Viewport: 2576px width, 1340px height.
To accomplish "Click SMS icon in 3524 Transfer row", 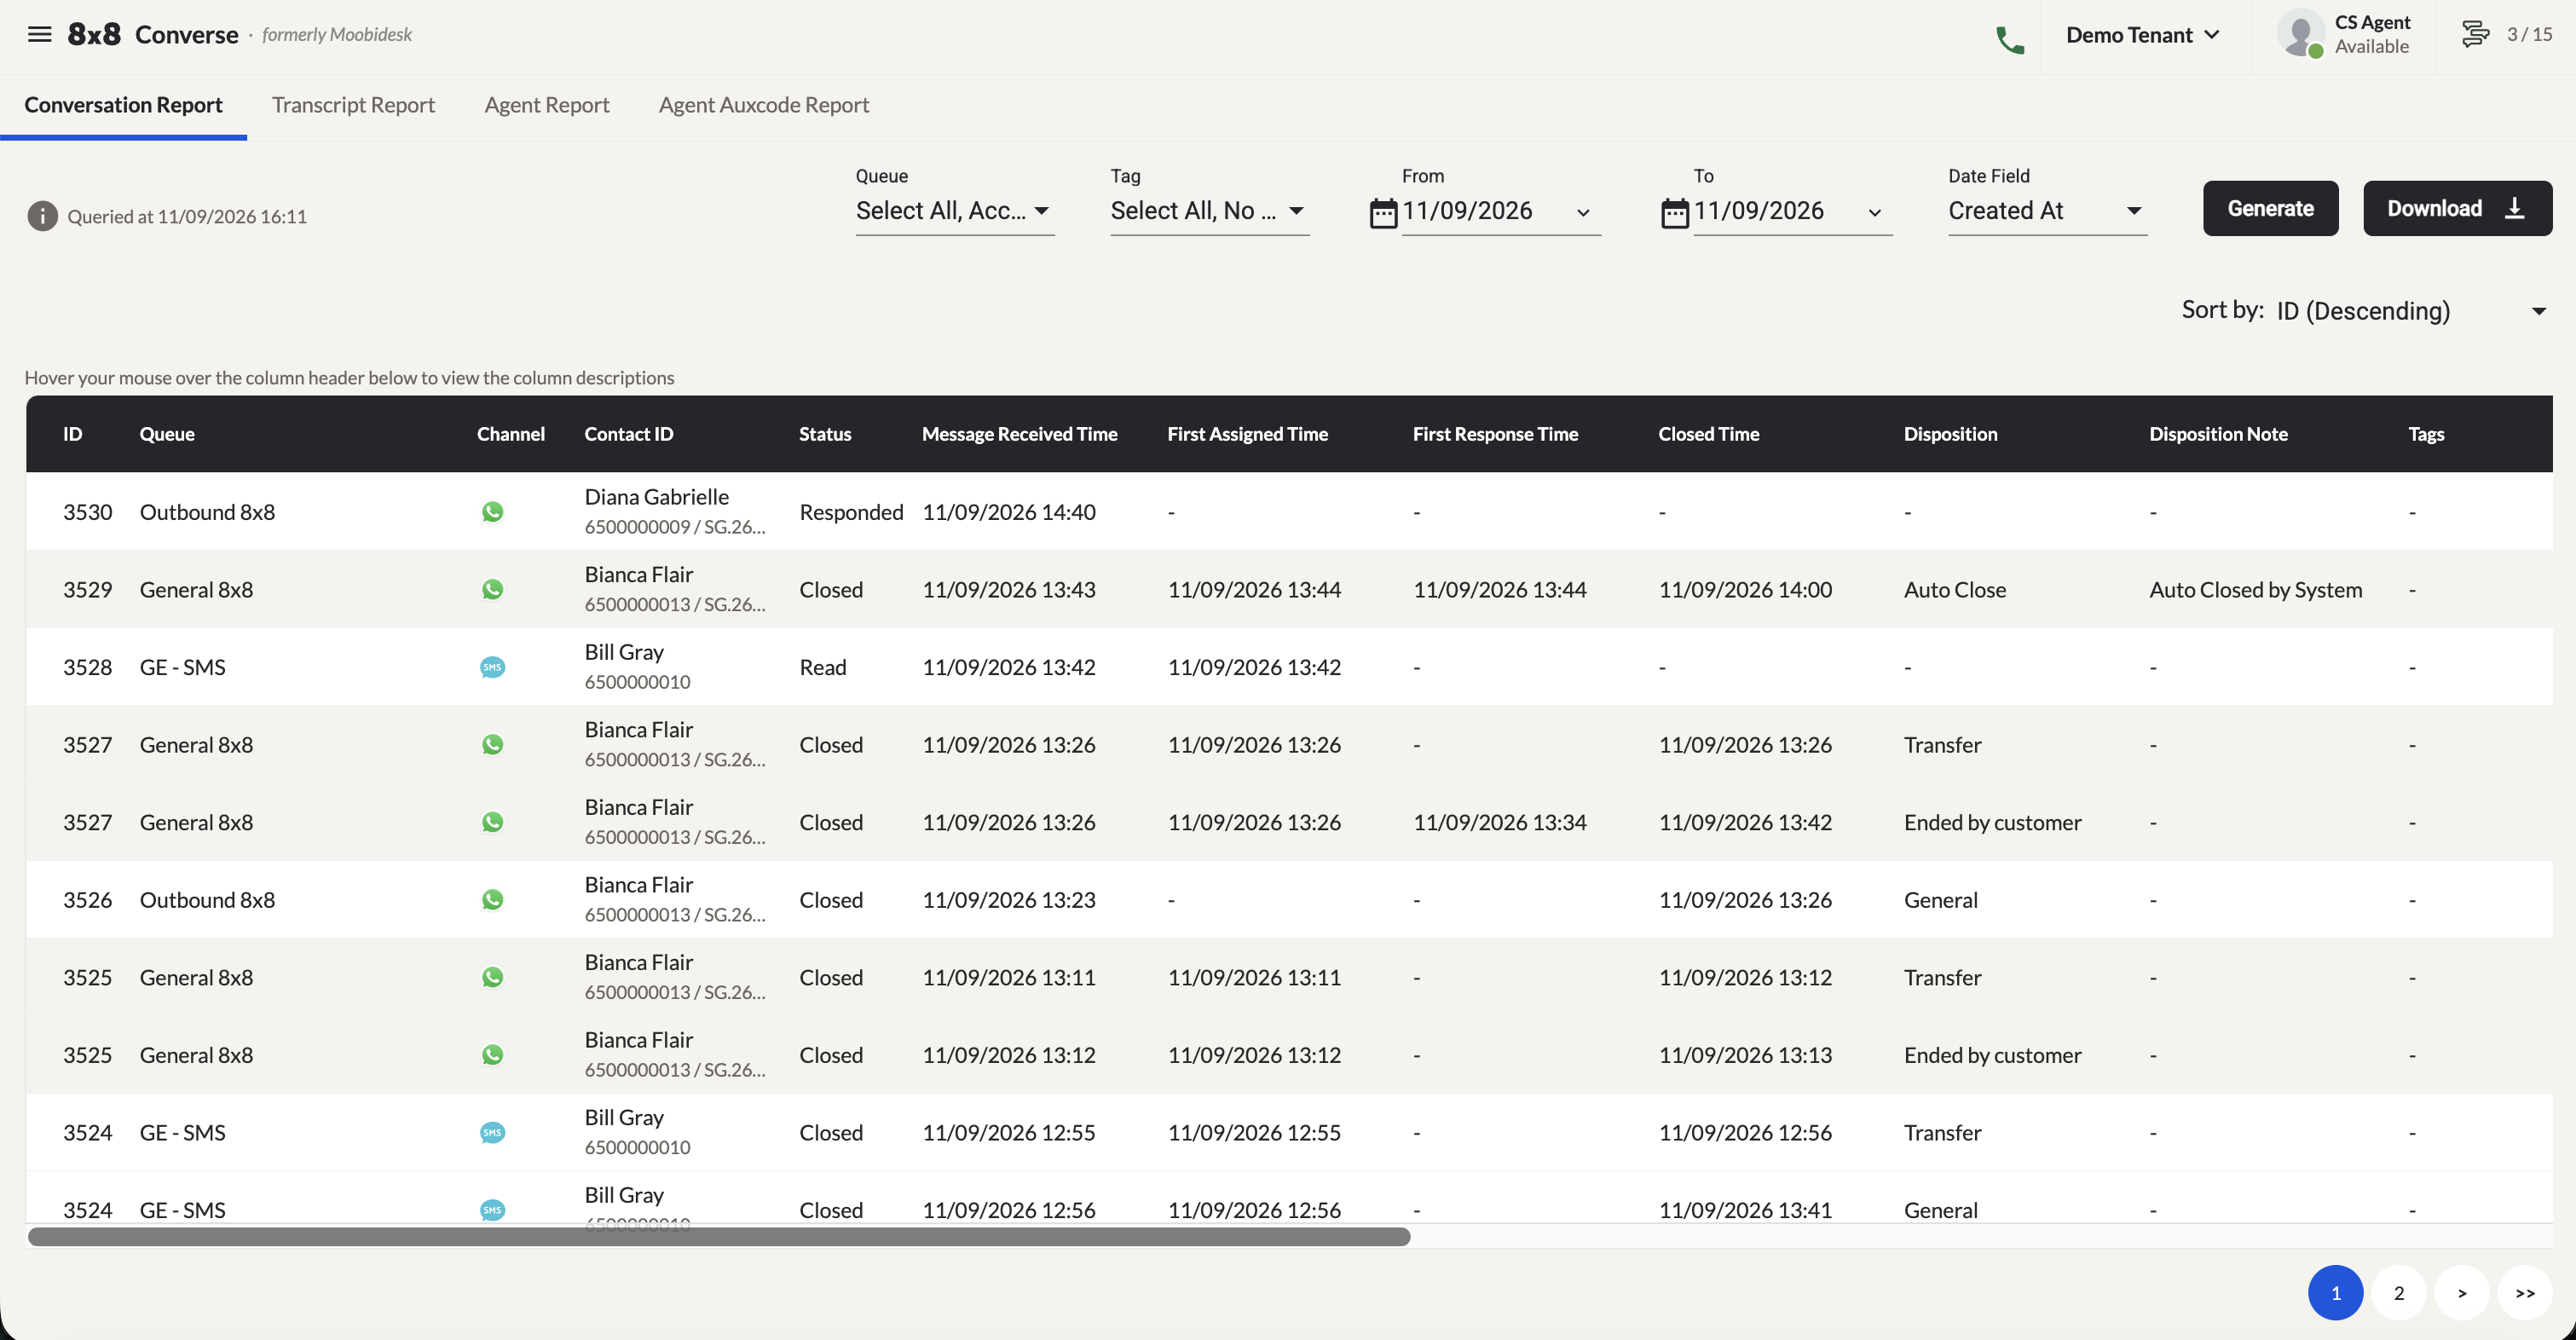I will point(492,1132).
